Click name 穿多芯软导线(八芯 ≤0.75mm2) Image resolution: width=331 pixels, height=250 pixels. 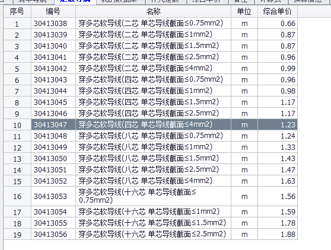(153, 136)
